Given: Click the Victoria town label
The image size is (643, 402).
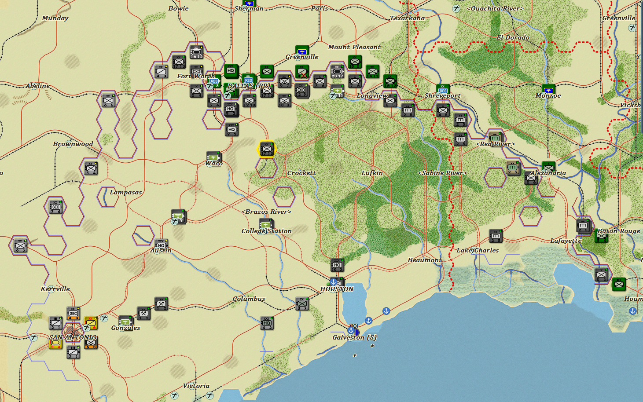Looking at the screenshot, I should (196, 386).
